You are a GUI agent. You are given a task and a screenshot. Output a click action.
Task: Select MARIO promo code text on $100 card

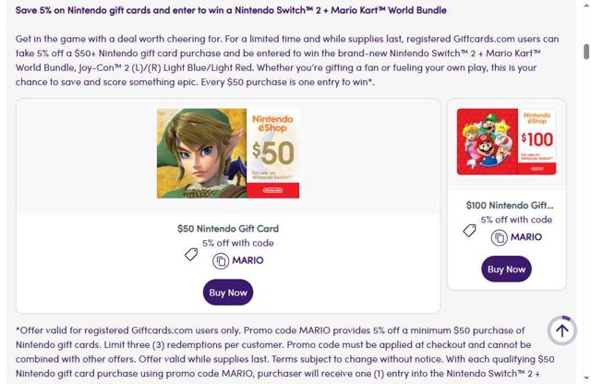[526, 237]
